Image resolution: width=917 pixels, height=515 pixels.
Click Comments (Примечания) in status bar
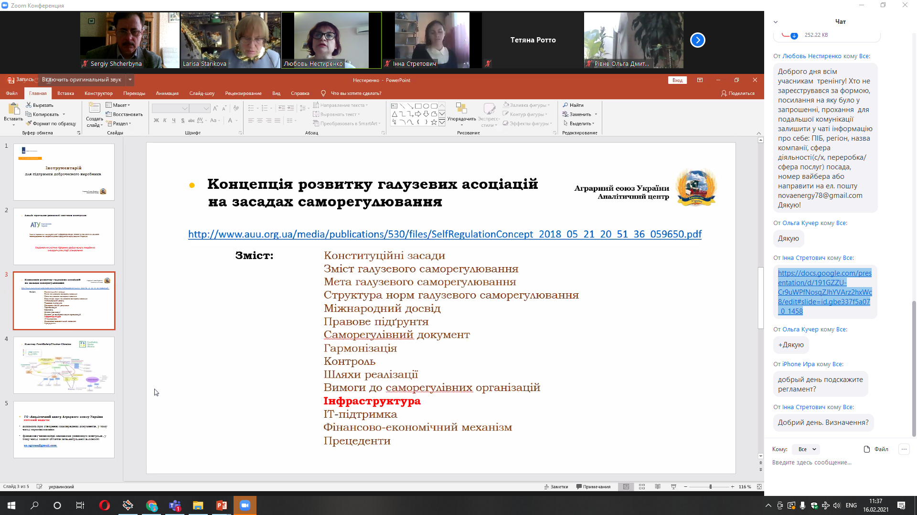coord(593,487)
